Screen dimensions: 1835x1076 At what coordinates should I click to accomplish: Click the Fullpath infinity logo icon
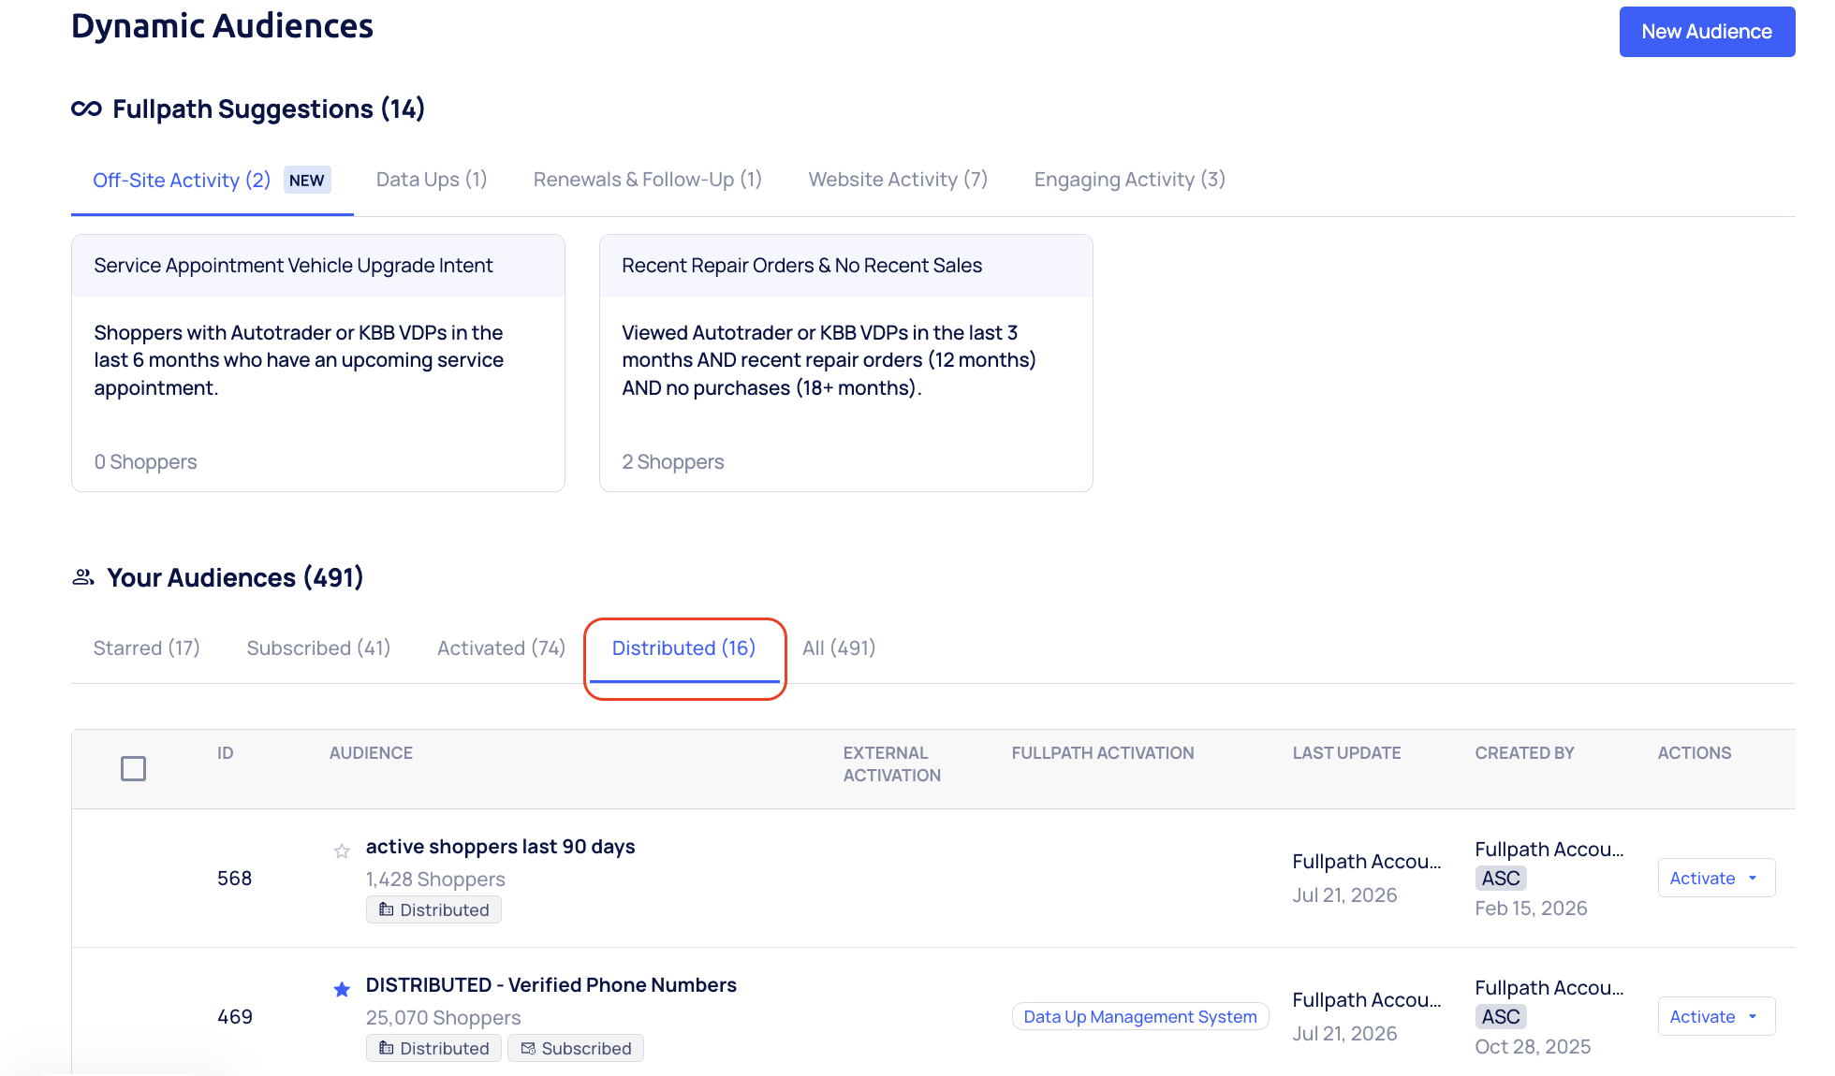click(x=86, y=109)
